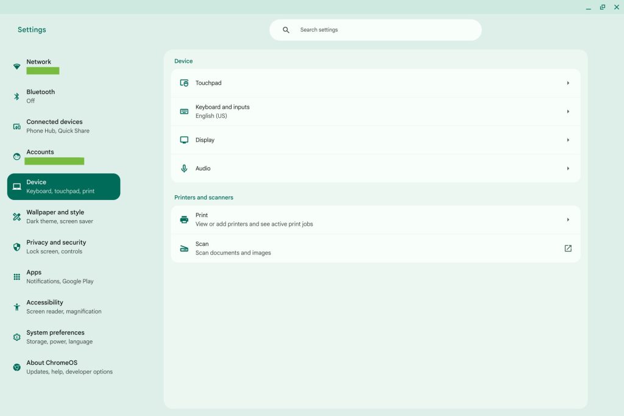Expand Keyboard and inputs arrow

click(568, 112)
